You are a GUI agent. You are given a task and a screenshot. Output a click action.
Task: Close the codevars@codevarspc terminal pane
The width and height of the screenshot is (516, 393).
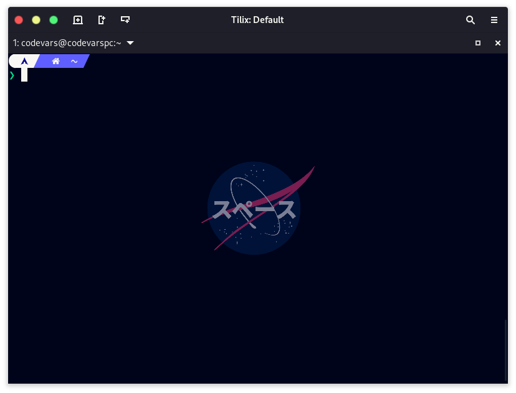tap(498, 43)
